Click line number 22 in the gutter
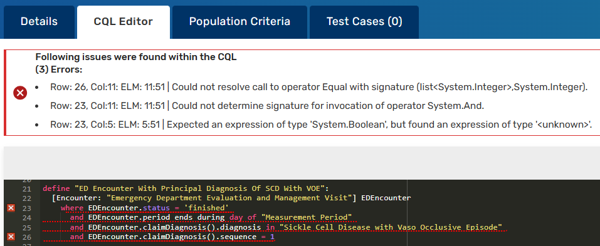Viewport: 600px width, 246px height. [26, 198]
